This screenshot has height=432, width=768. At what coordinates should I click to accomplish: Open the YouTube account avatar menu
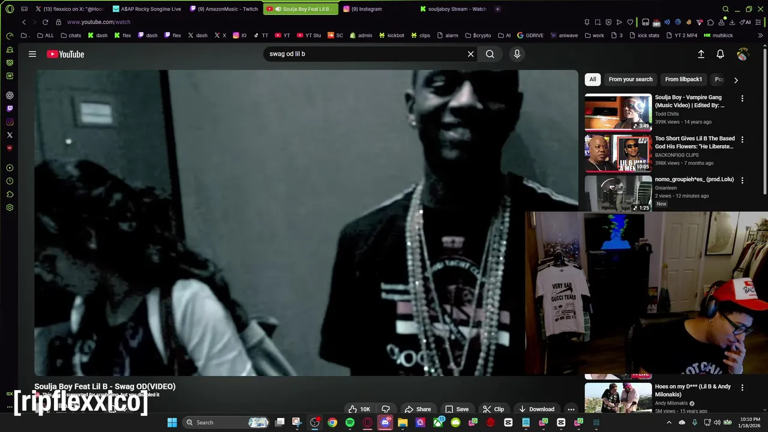743,54
